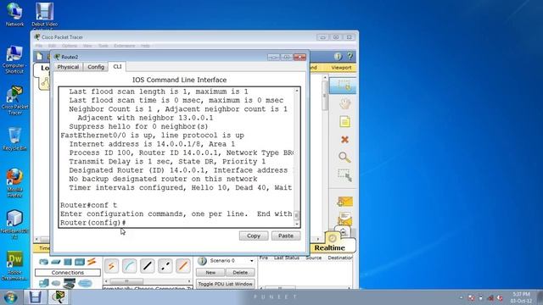
Task: Select the Move Layout hand tool
Action: point(344,103)
